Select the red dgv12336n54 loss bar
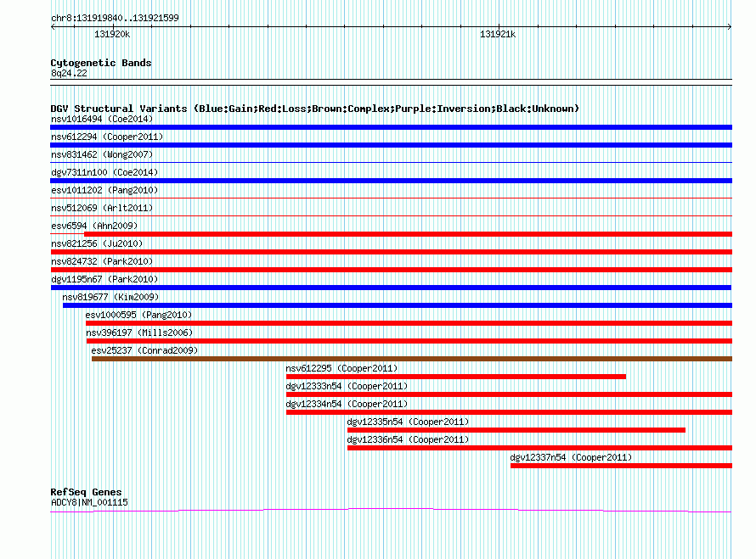The height and width of the screenshot is (559, 756). click(539, 448)
